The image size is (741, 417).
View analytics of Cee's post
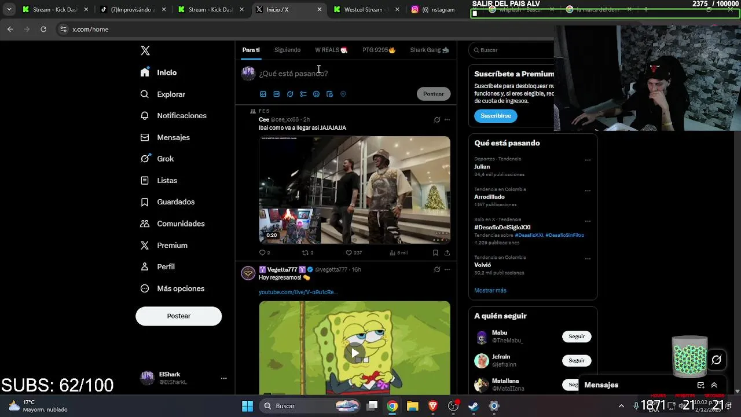pos(398,253)
